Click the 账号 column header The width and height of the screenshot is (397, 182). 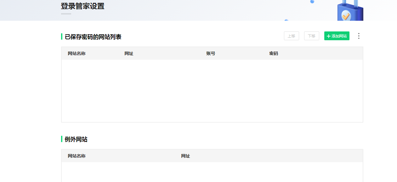(x=211, y=53)
